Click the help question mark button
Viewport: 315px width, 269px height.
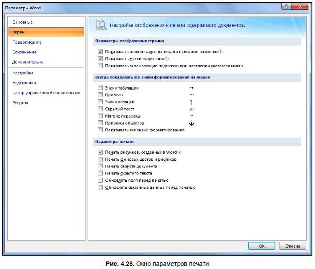[x=287, y=6]
